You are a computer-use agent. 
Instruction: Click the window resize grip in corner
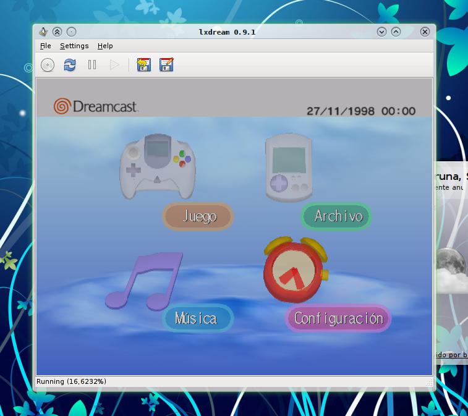click(429, 384)
